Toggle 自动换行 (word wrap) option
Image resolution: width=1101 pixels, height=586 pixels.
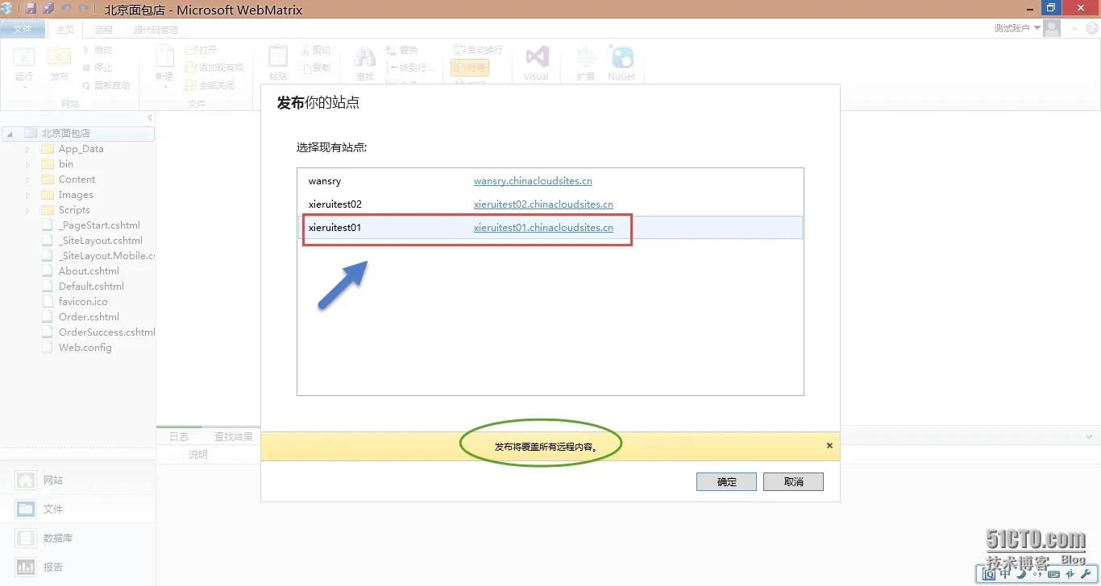click(x=478, y=50)
